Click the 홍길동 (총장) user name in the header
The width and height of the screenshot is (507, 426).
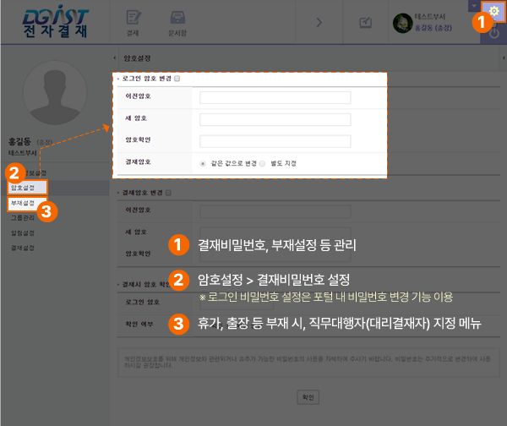[433, 28]
